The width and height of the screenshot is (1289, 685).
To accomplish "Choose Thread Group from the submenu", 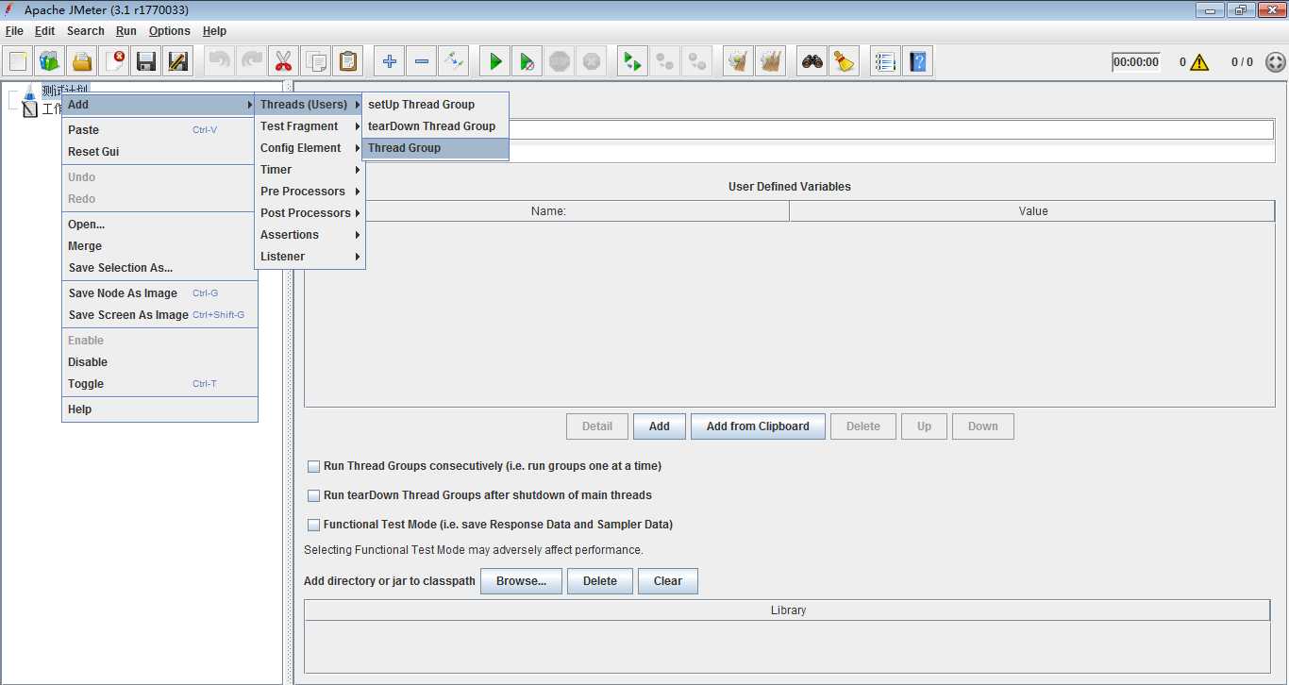I will [435, 148].
